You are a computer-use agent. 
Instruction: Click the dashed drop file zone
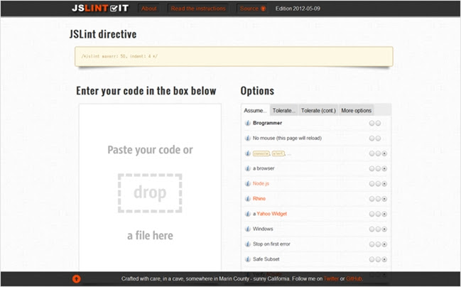click(150, 193)
